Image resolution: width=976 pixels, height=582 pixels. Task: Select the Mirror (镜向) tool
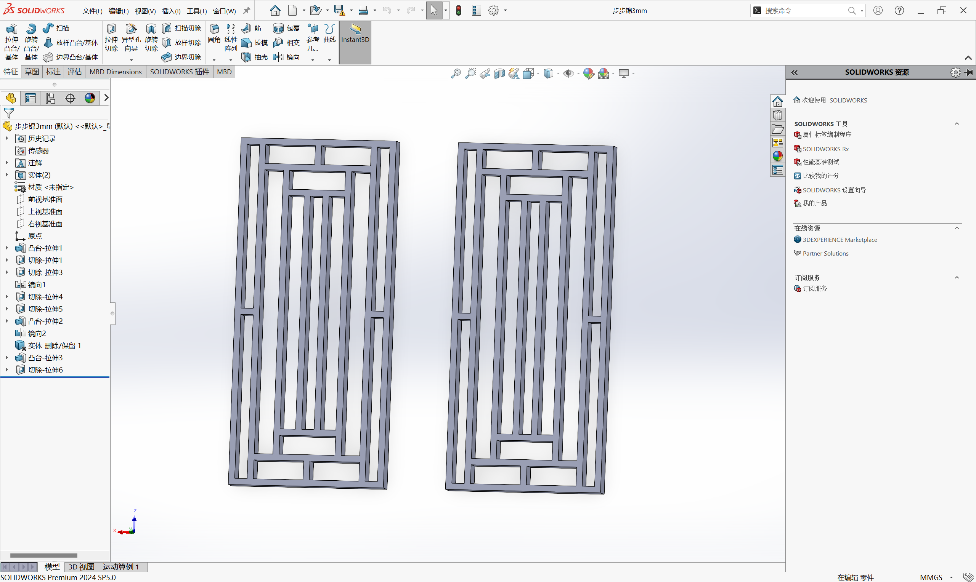(x=286, y=57)
